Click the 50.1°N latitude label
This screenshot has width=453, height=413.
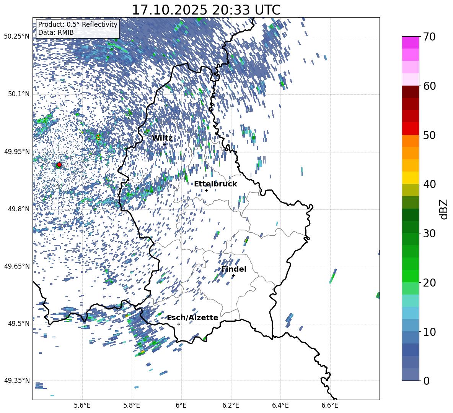pos(18,94)
